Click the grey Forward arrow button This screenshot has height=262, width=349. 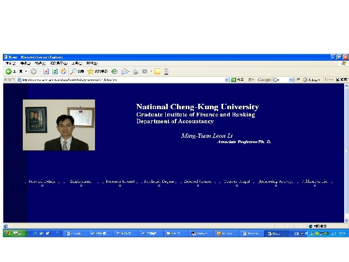click(33, 71)
